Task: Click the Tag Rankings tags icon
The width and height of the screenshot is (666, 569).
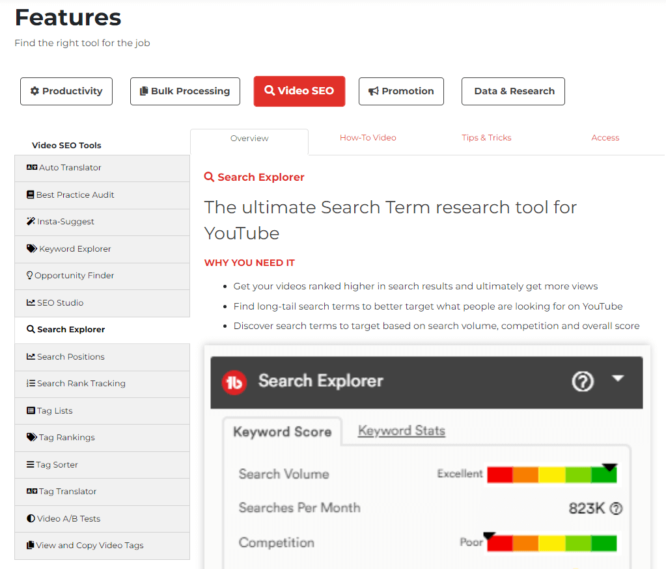Action: pos(32,437)
